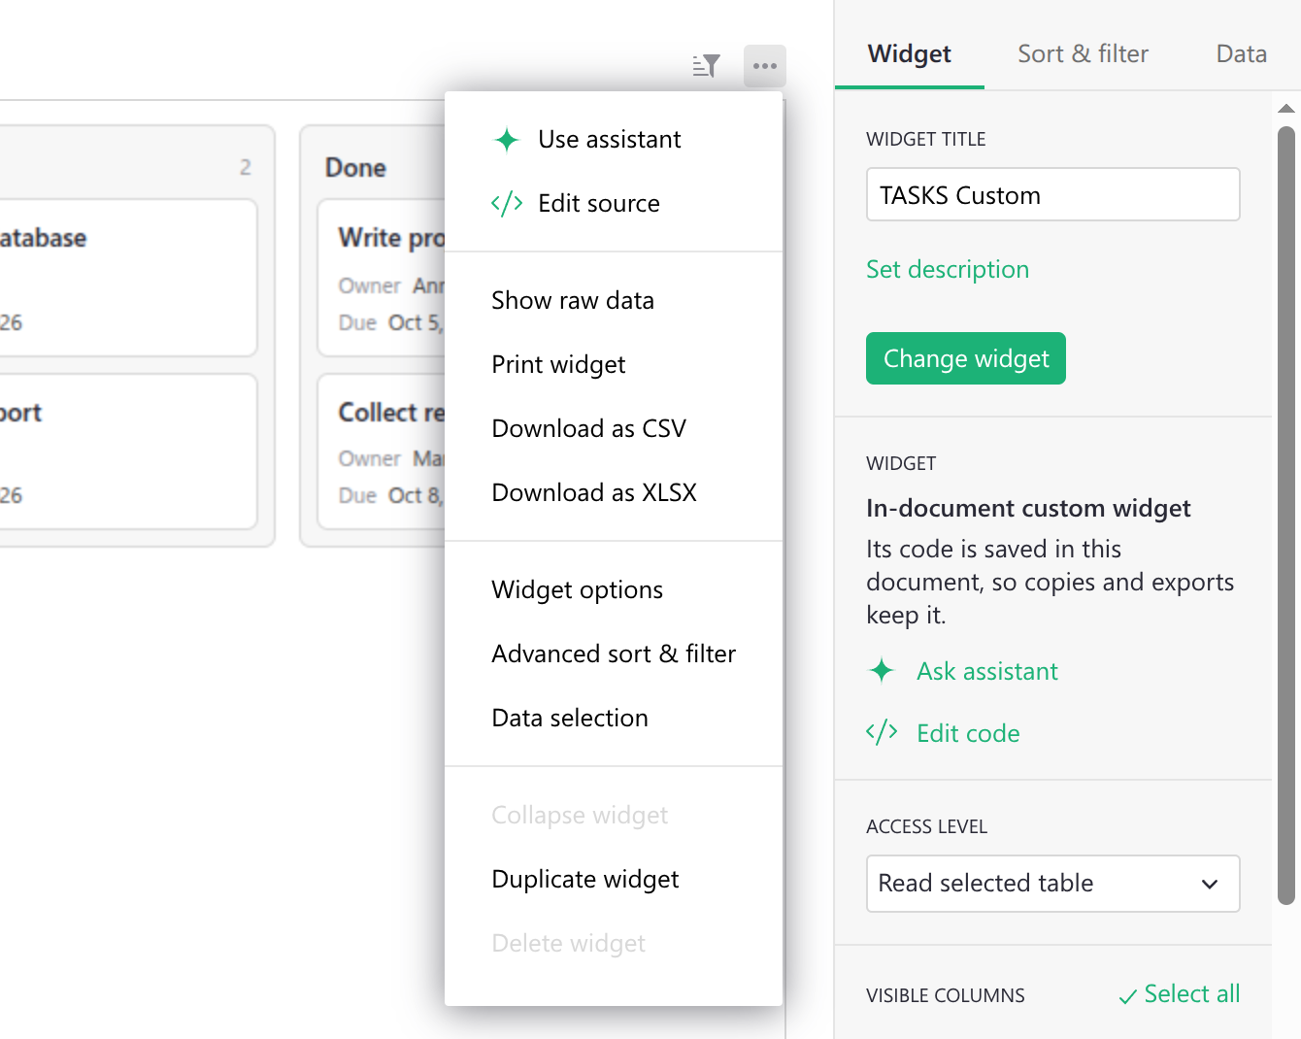The height and width of the screenshot is (1039, 1301).
Task: Toggle the three-dots widget menu button
Action: tap(765, 66)
